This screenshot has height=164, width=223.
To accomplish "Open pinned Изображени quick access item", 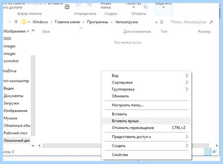I will [x=14, y=31].
